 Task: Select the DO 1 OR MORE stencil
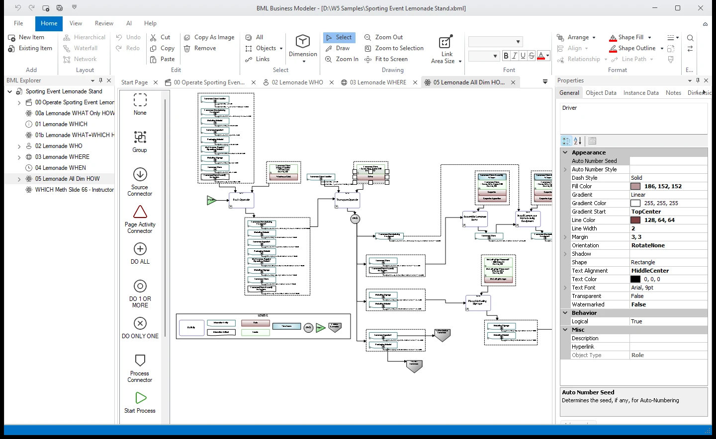[140, 293]
